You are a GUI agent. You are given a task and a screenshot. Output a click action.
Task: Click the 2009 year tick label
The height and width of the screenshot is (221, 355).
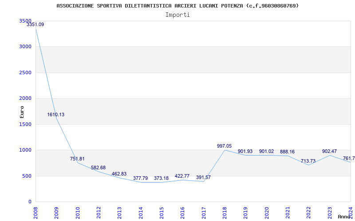click(x=57, y=213)
